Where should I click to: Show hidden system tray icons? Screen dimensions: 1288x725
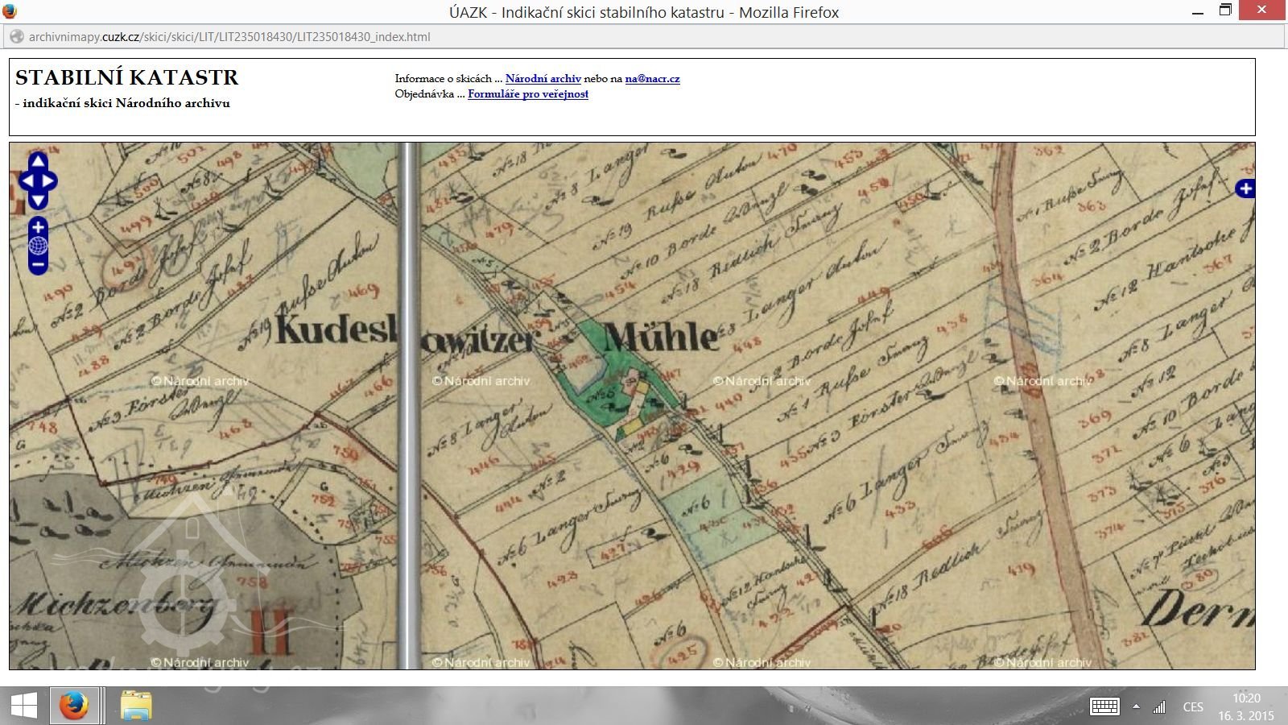point(1136,706)
